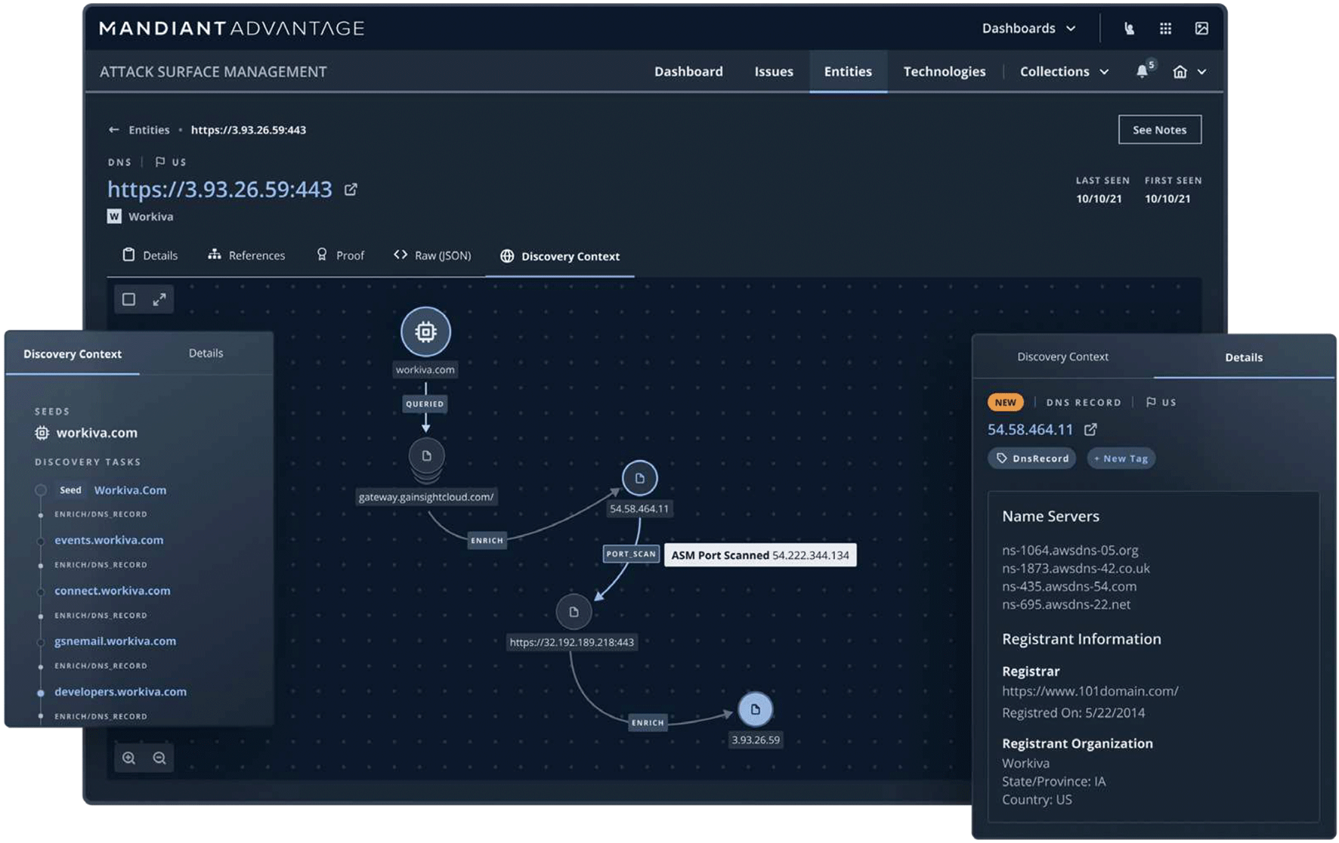
Task: Go to the Entities breadcrumb link
Action: tap(149, 130)
